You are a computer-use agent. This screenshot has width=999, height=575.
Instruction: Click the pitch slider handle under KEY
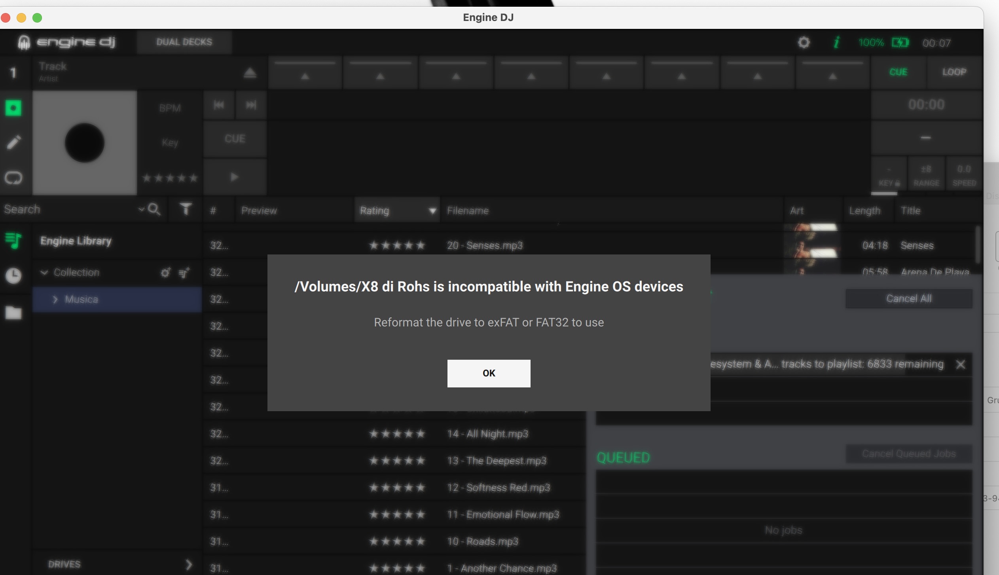click(884, 194)
